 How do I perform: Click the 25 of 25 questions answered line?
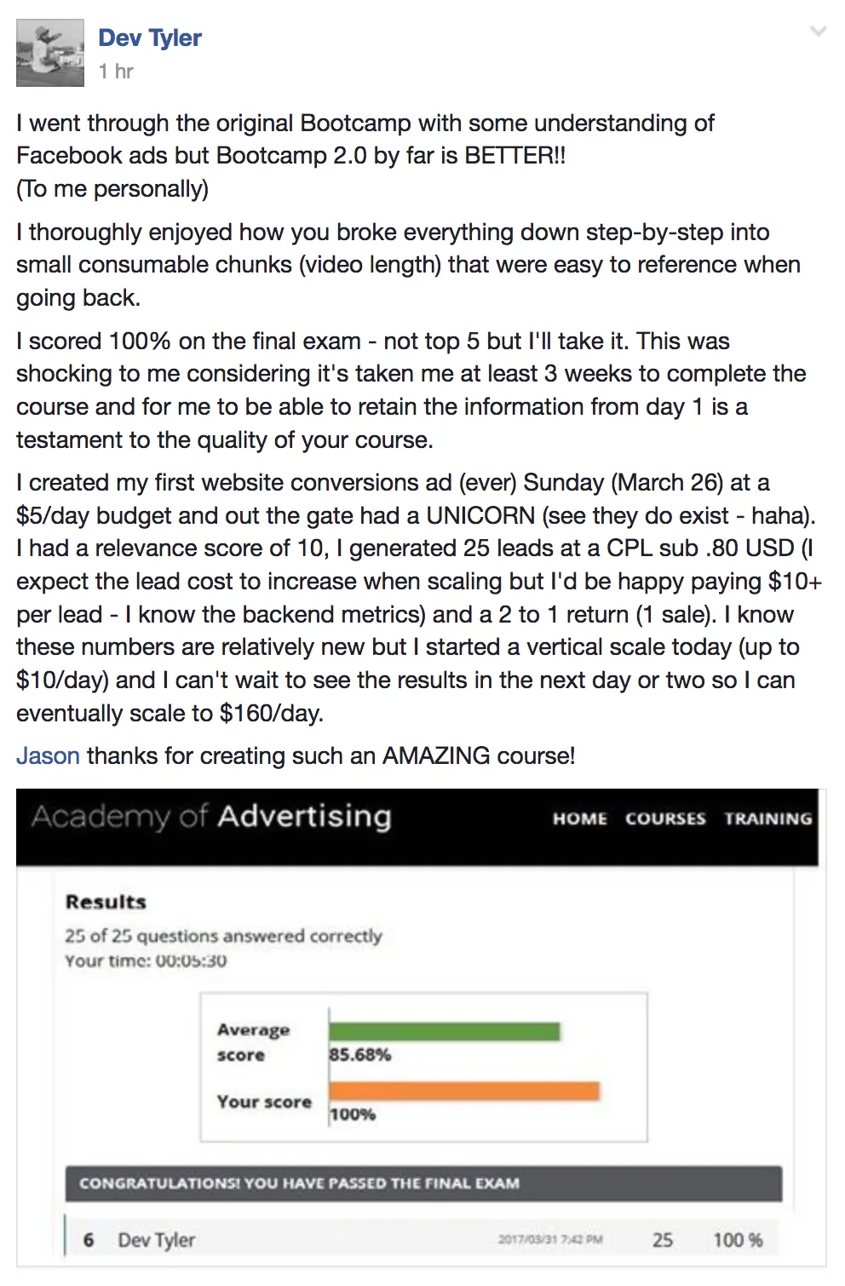pos(224,935)
